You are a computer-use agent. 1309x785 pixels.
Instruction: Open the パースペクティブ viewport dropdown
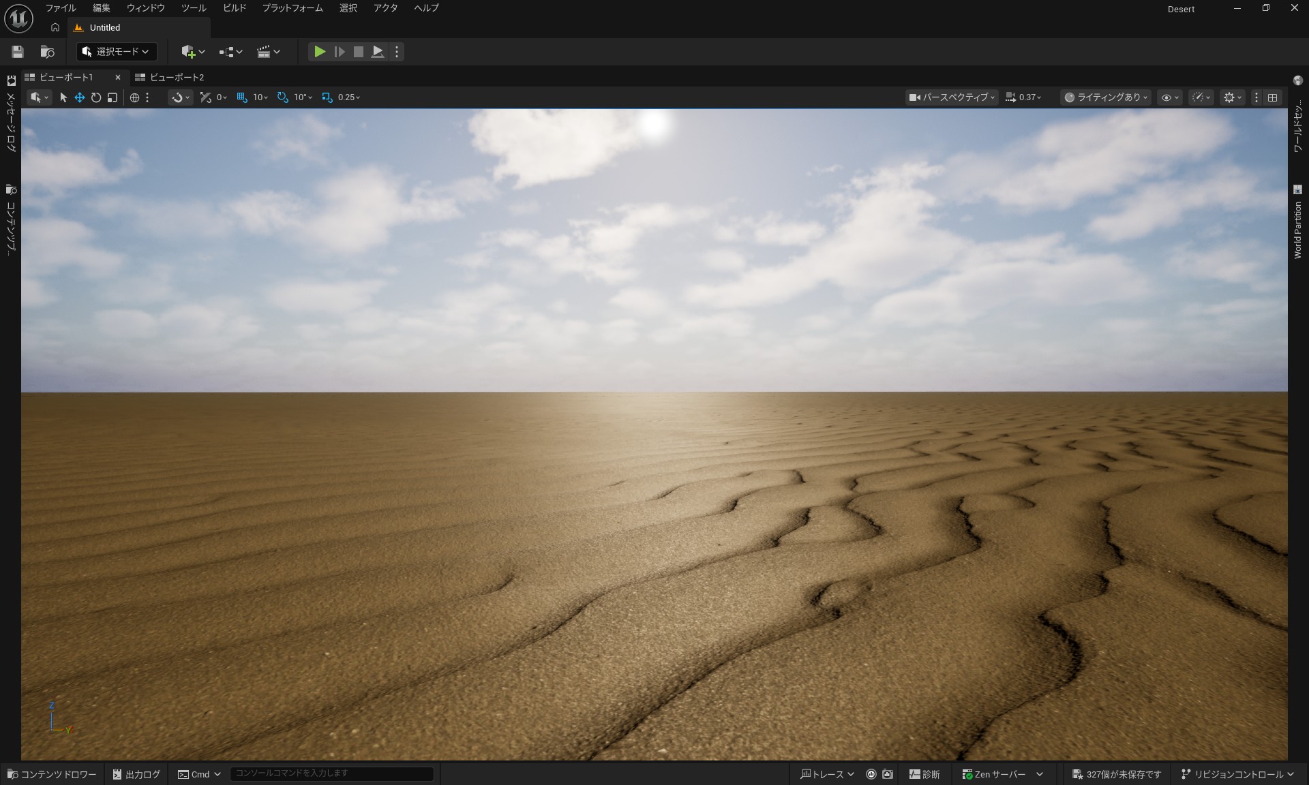pyautogui.click(x=950, y=97)
